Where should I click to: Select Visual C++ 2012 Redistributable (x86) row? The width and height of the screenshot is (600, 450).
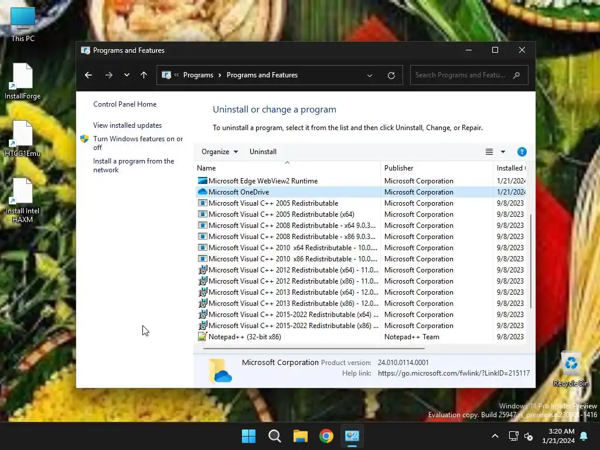(360, 281)
